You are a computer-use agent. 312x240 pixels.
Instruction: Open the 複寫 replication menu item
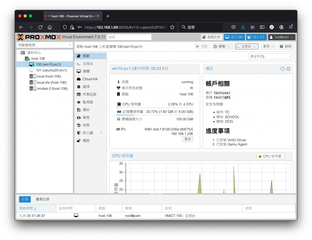pos(90,118)
